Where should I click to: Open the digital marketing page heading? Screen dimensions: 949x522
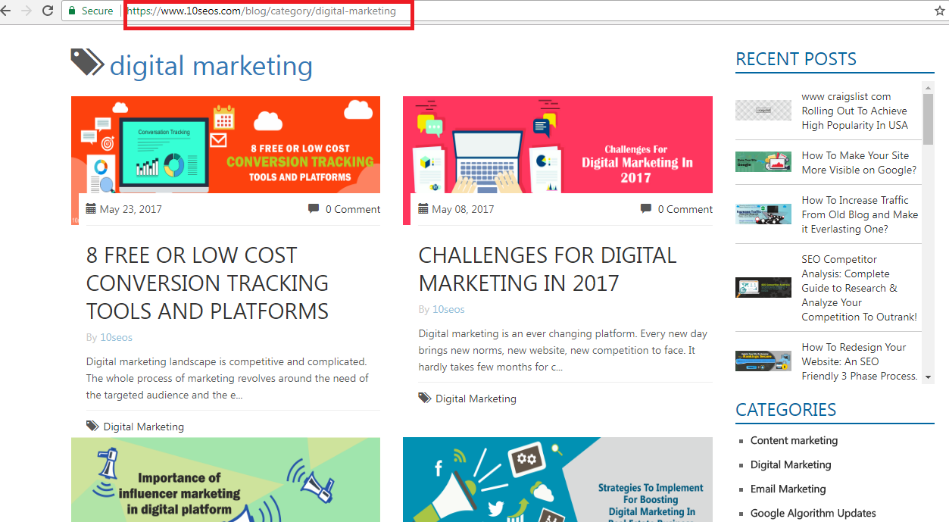[x=211, y=66]
